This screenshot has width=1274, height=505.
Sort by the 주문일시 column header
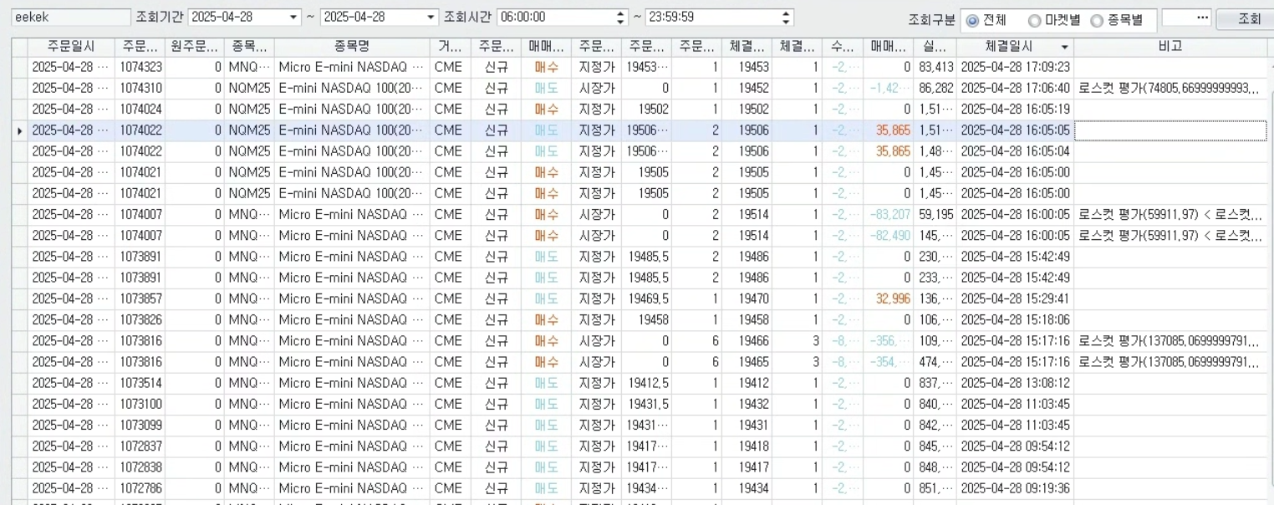[x=70, y=48]
